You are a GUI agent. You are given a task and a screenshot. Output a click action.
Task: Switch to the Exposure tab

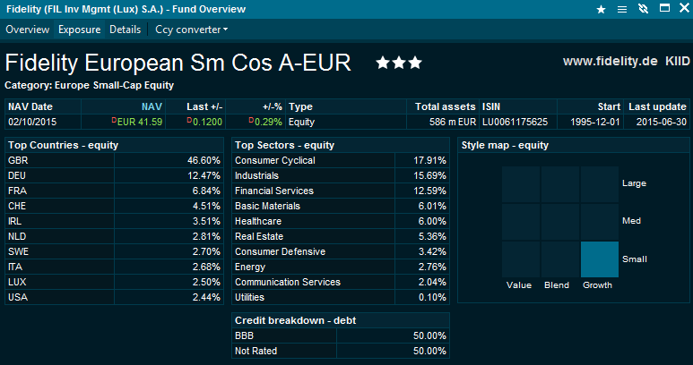pyautogui.click(x=80, y=30)
